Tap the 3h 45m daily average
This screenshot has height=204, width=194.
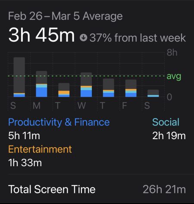41,35
